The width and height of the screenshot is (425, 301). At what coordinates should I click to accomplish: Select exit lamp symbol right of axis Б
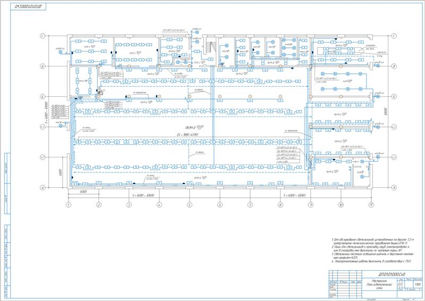378,96
